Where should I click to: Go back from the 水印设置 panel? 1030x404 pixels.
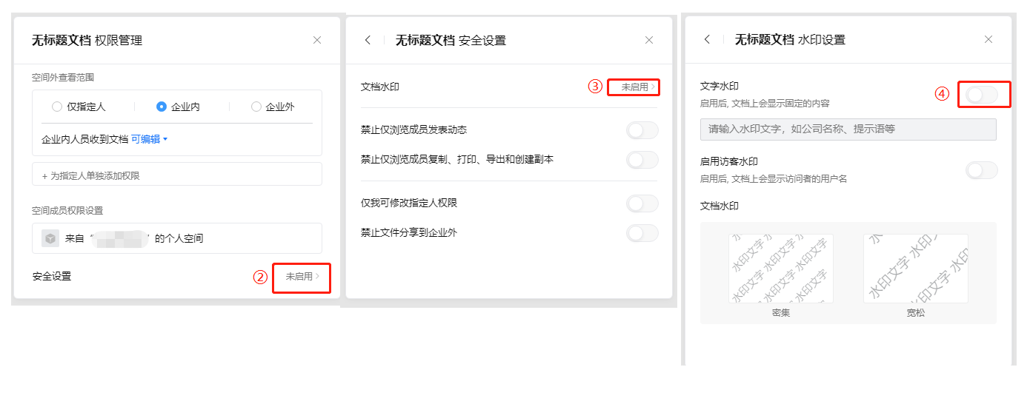708,39
